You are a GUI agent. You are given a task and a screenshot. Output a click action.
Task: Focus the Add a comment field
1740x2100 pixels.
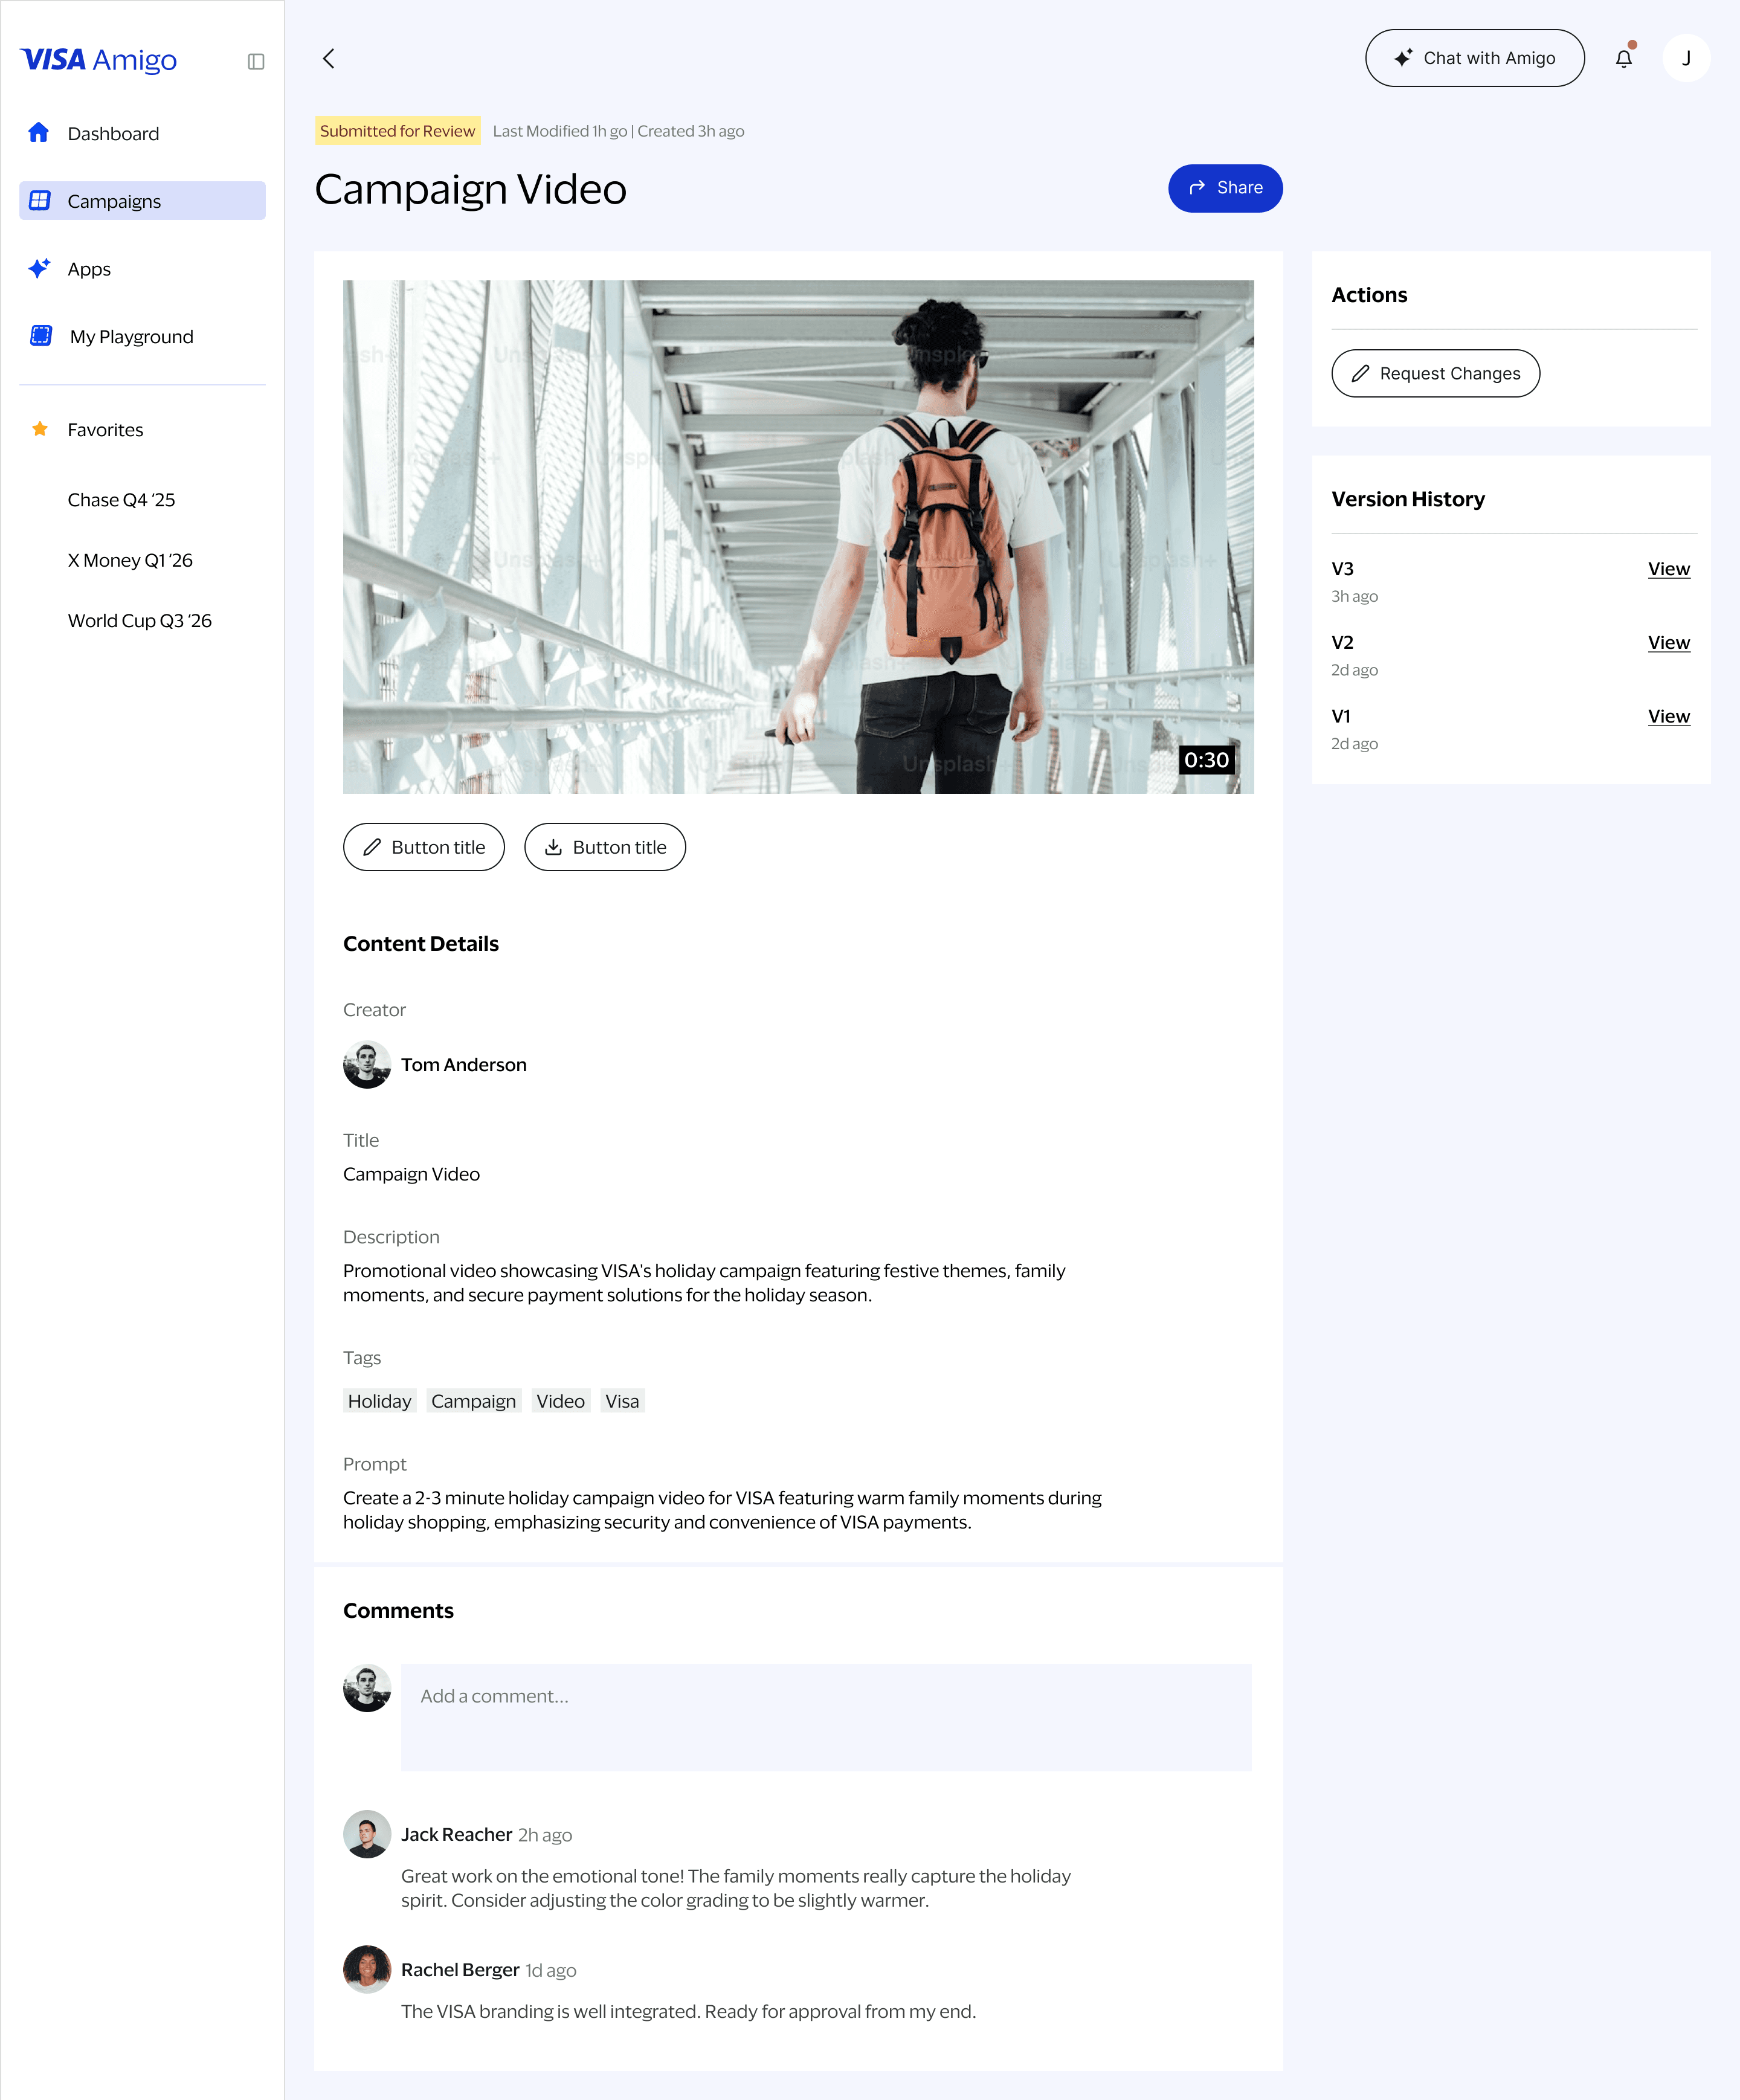[825, 1717]
